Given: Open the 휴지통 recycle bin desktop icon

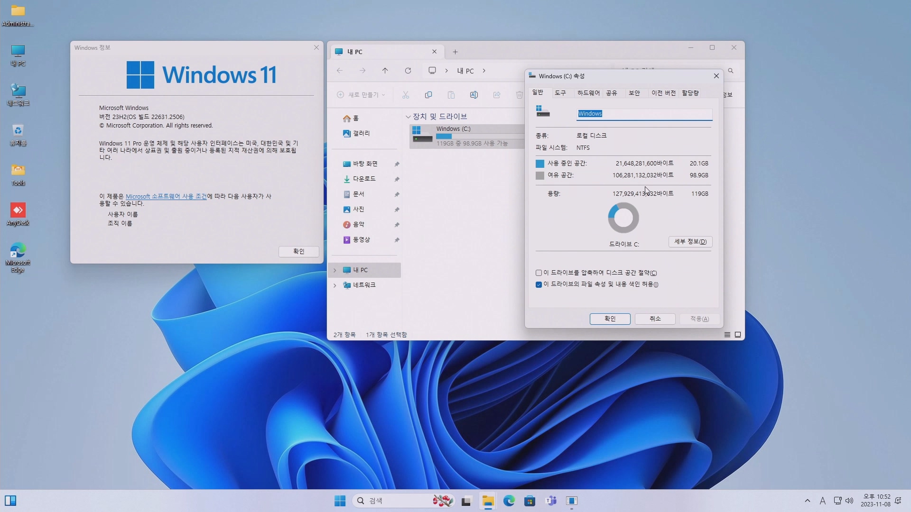Looking at the screenshot, I should point(18,135).
